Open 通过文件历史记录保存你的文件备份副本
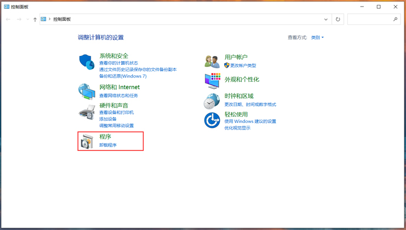This screenshot has height=230, width=406. pyautogui.click(x=138, y=69)
